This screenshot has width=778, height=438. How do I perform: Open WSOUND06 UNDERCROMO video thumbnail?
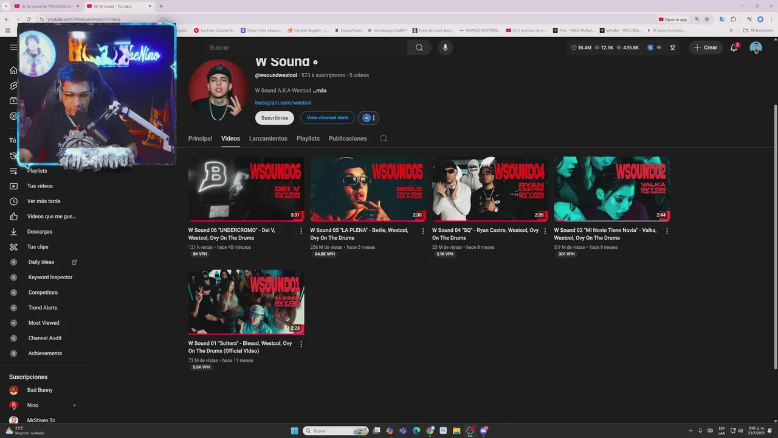(246, 189)
